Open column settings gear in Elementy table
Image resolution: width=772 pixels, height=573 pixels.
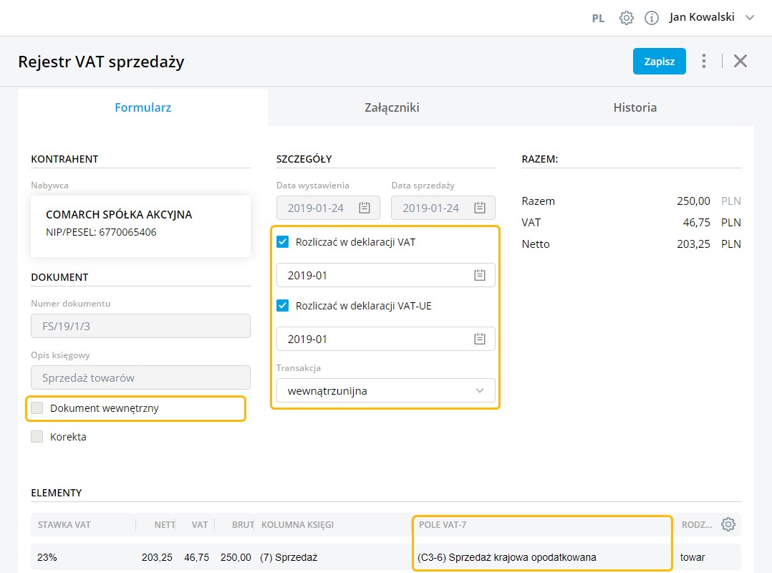(728, 524)
